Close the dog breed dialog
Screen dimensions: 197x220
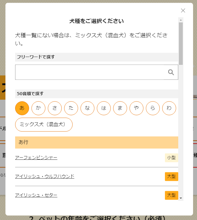[x=183, y=11]
